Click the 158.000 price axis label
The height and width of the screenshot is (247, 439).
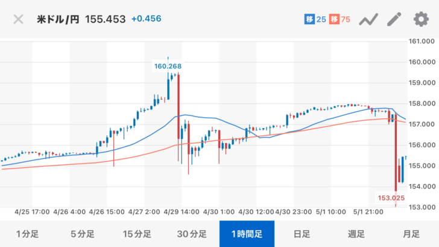click(x=422, y=103)
